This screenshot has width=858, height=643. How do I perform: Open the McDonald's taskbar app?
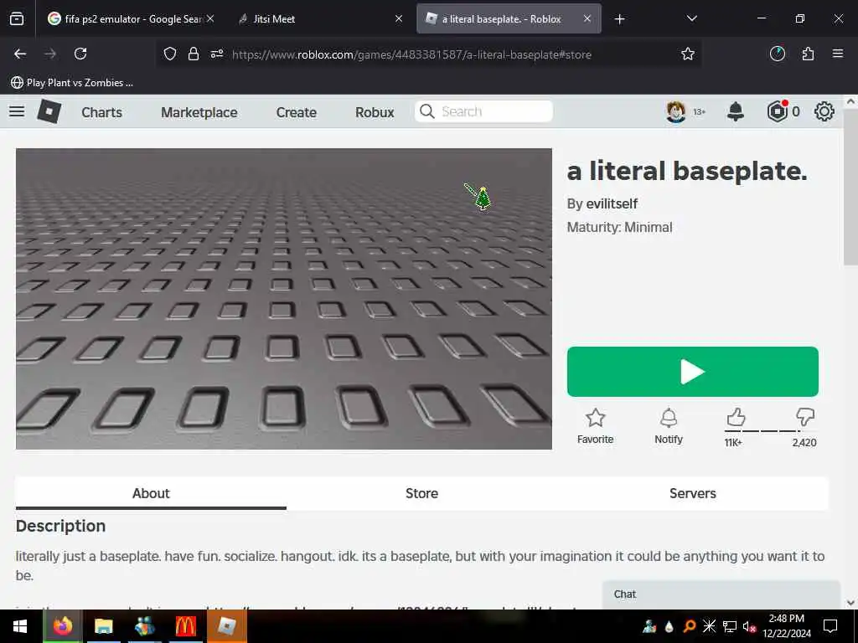pyautogui.click(x=185, y=626)
